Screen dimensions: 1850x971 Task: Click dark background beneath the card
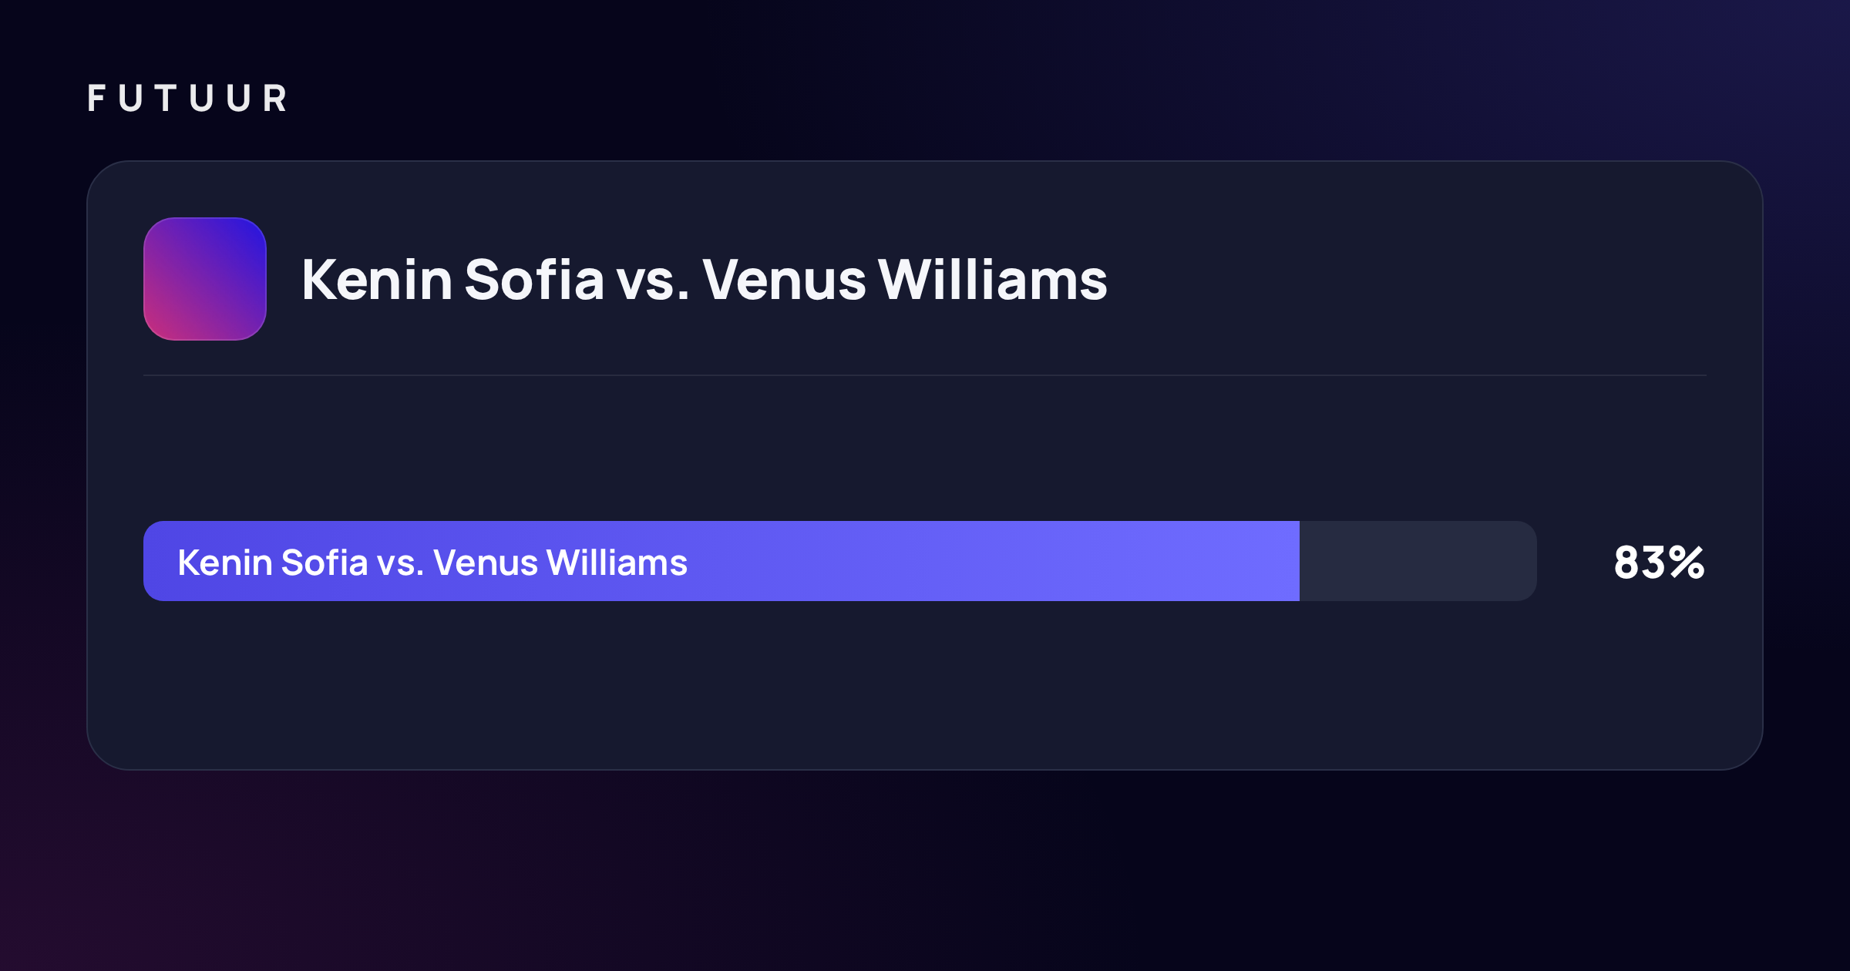click(925, 871)
